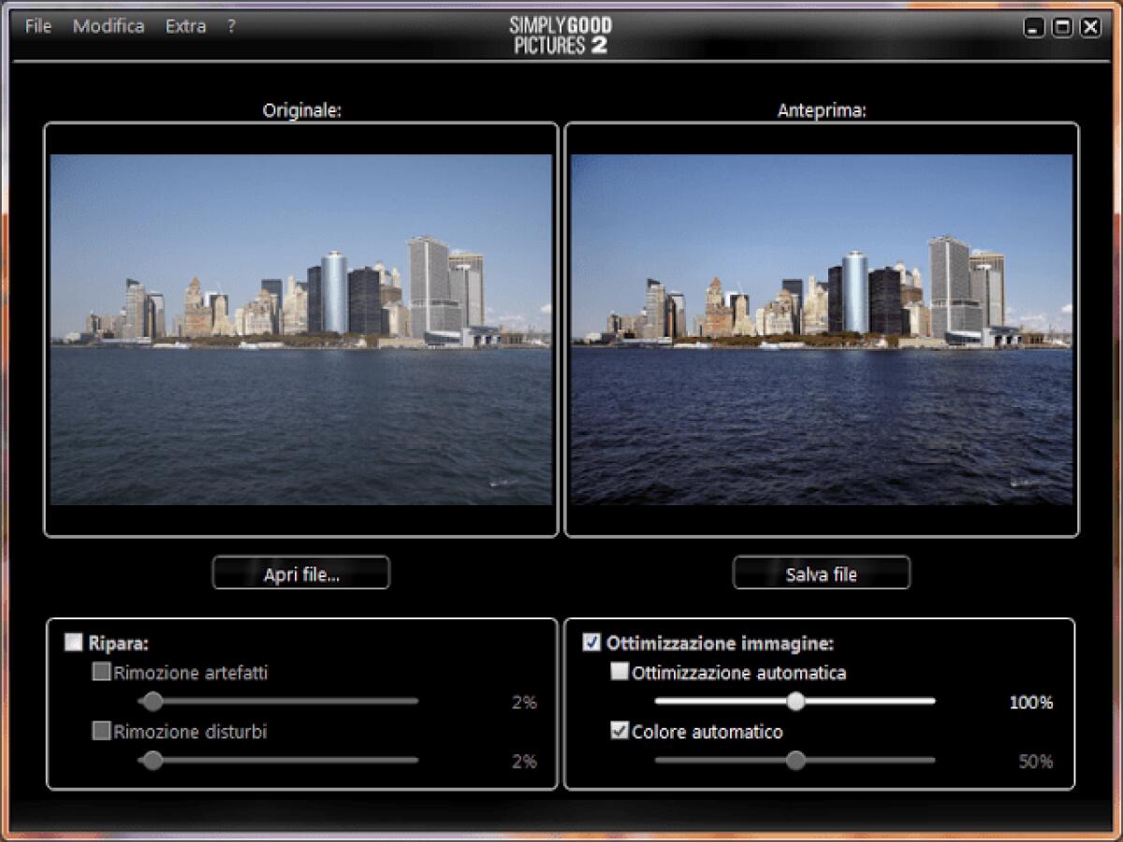This screenshot has width=1123, height=842.
Task: Open the help menu (?)
Action: [x=231, y=26]
